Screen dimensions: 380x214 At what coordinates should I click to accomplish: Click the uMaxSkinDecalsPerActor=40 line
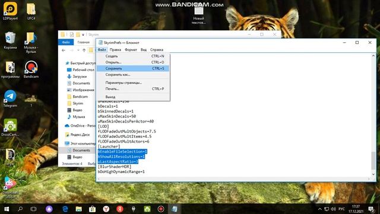point(126,121)
